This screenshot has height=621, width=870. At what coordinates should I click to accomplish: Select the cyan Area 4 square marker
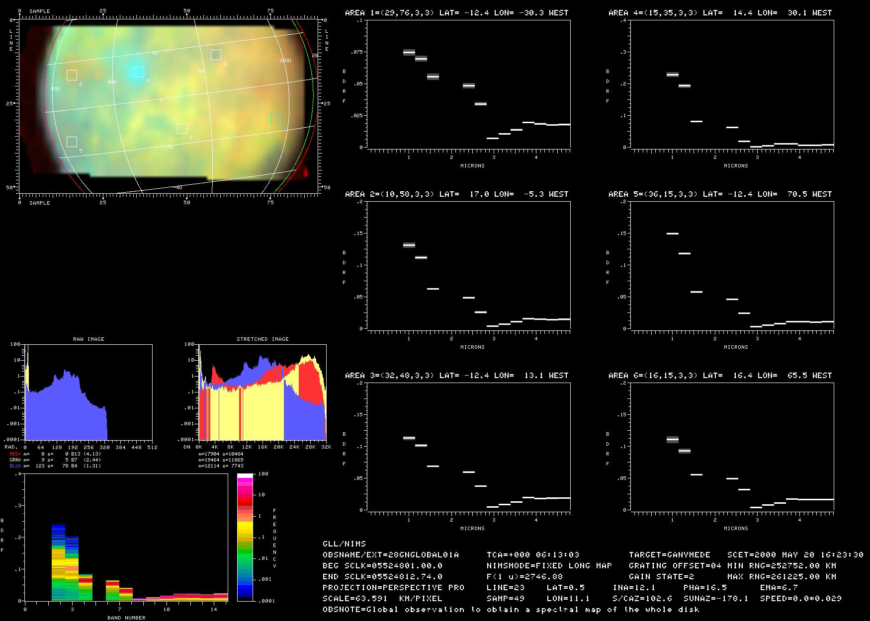(139, 72)
